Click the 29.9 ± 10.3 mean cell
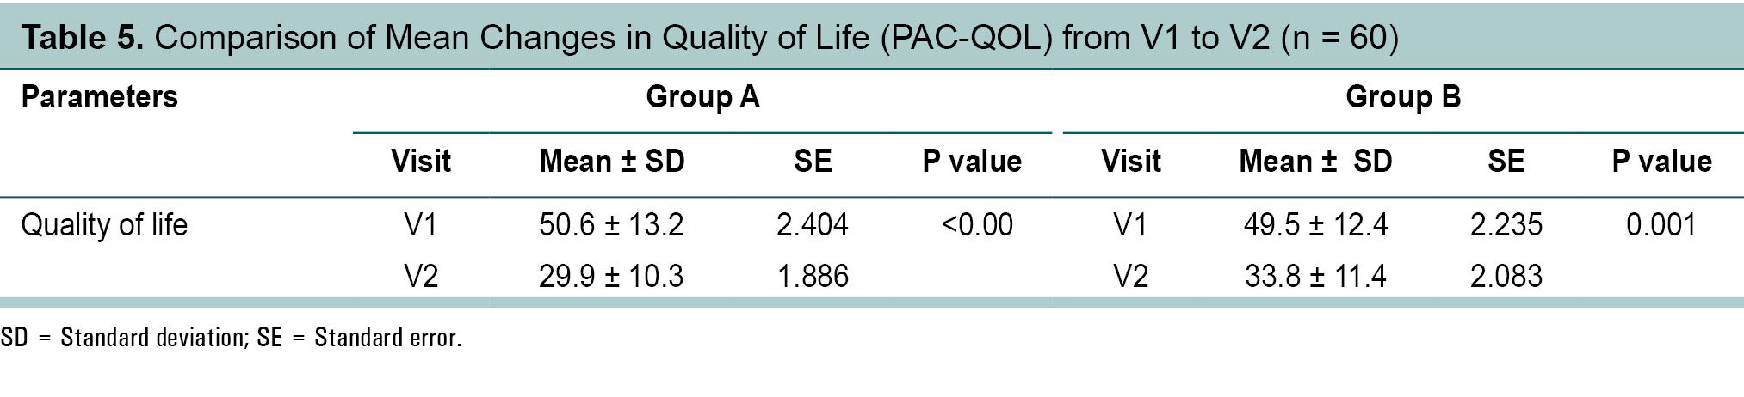 tap(611, 276)
